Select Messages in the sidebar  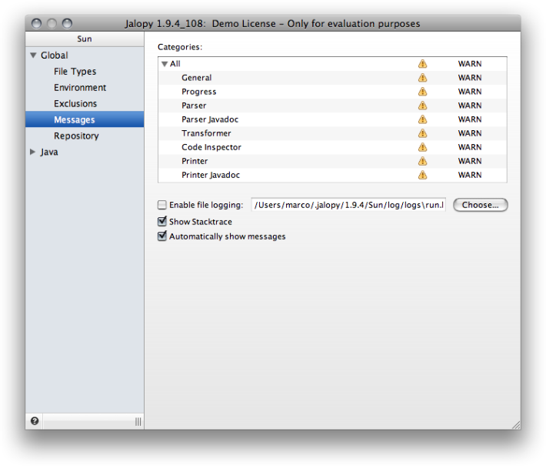click(85, 119)
